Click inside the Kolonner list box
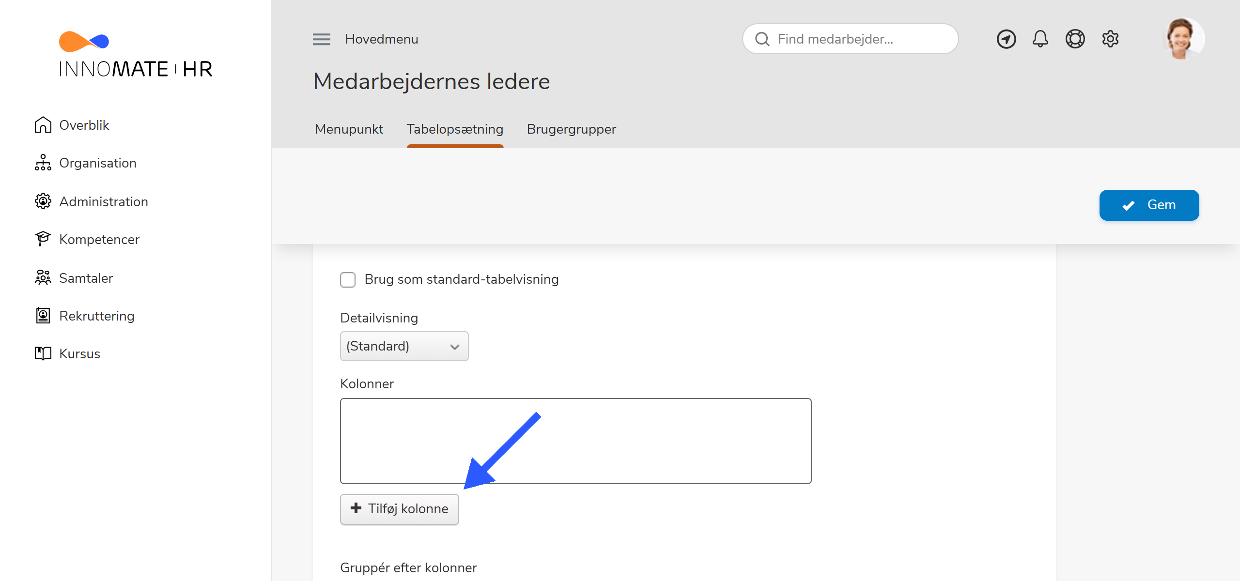 point(575,441)
